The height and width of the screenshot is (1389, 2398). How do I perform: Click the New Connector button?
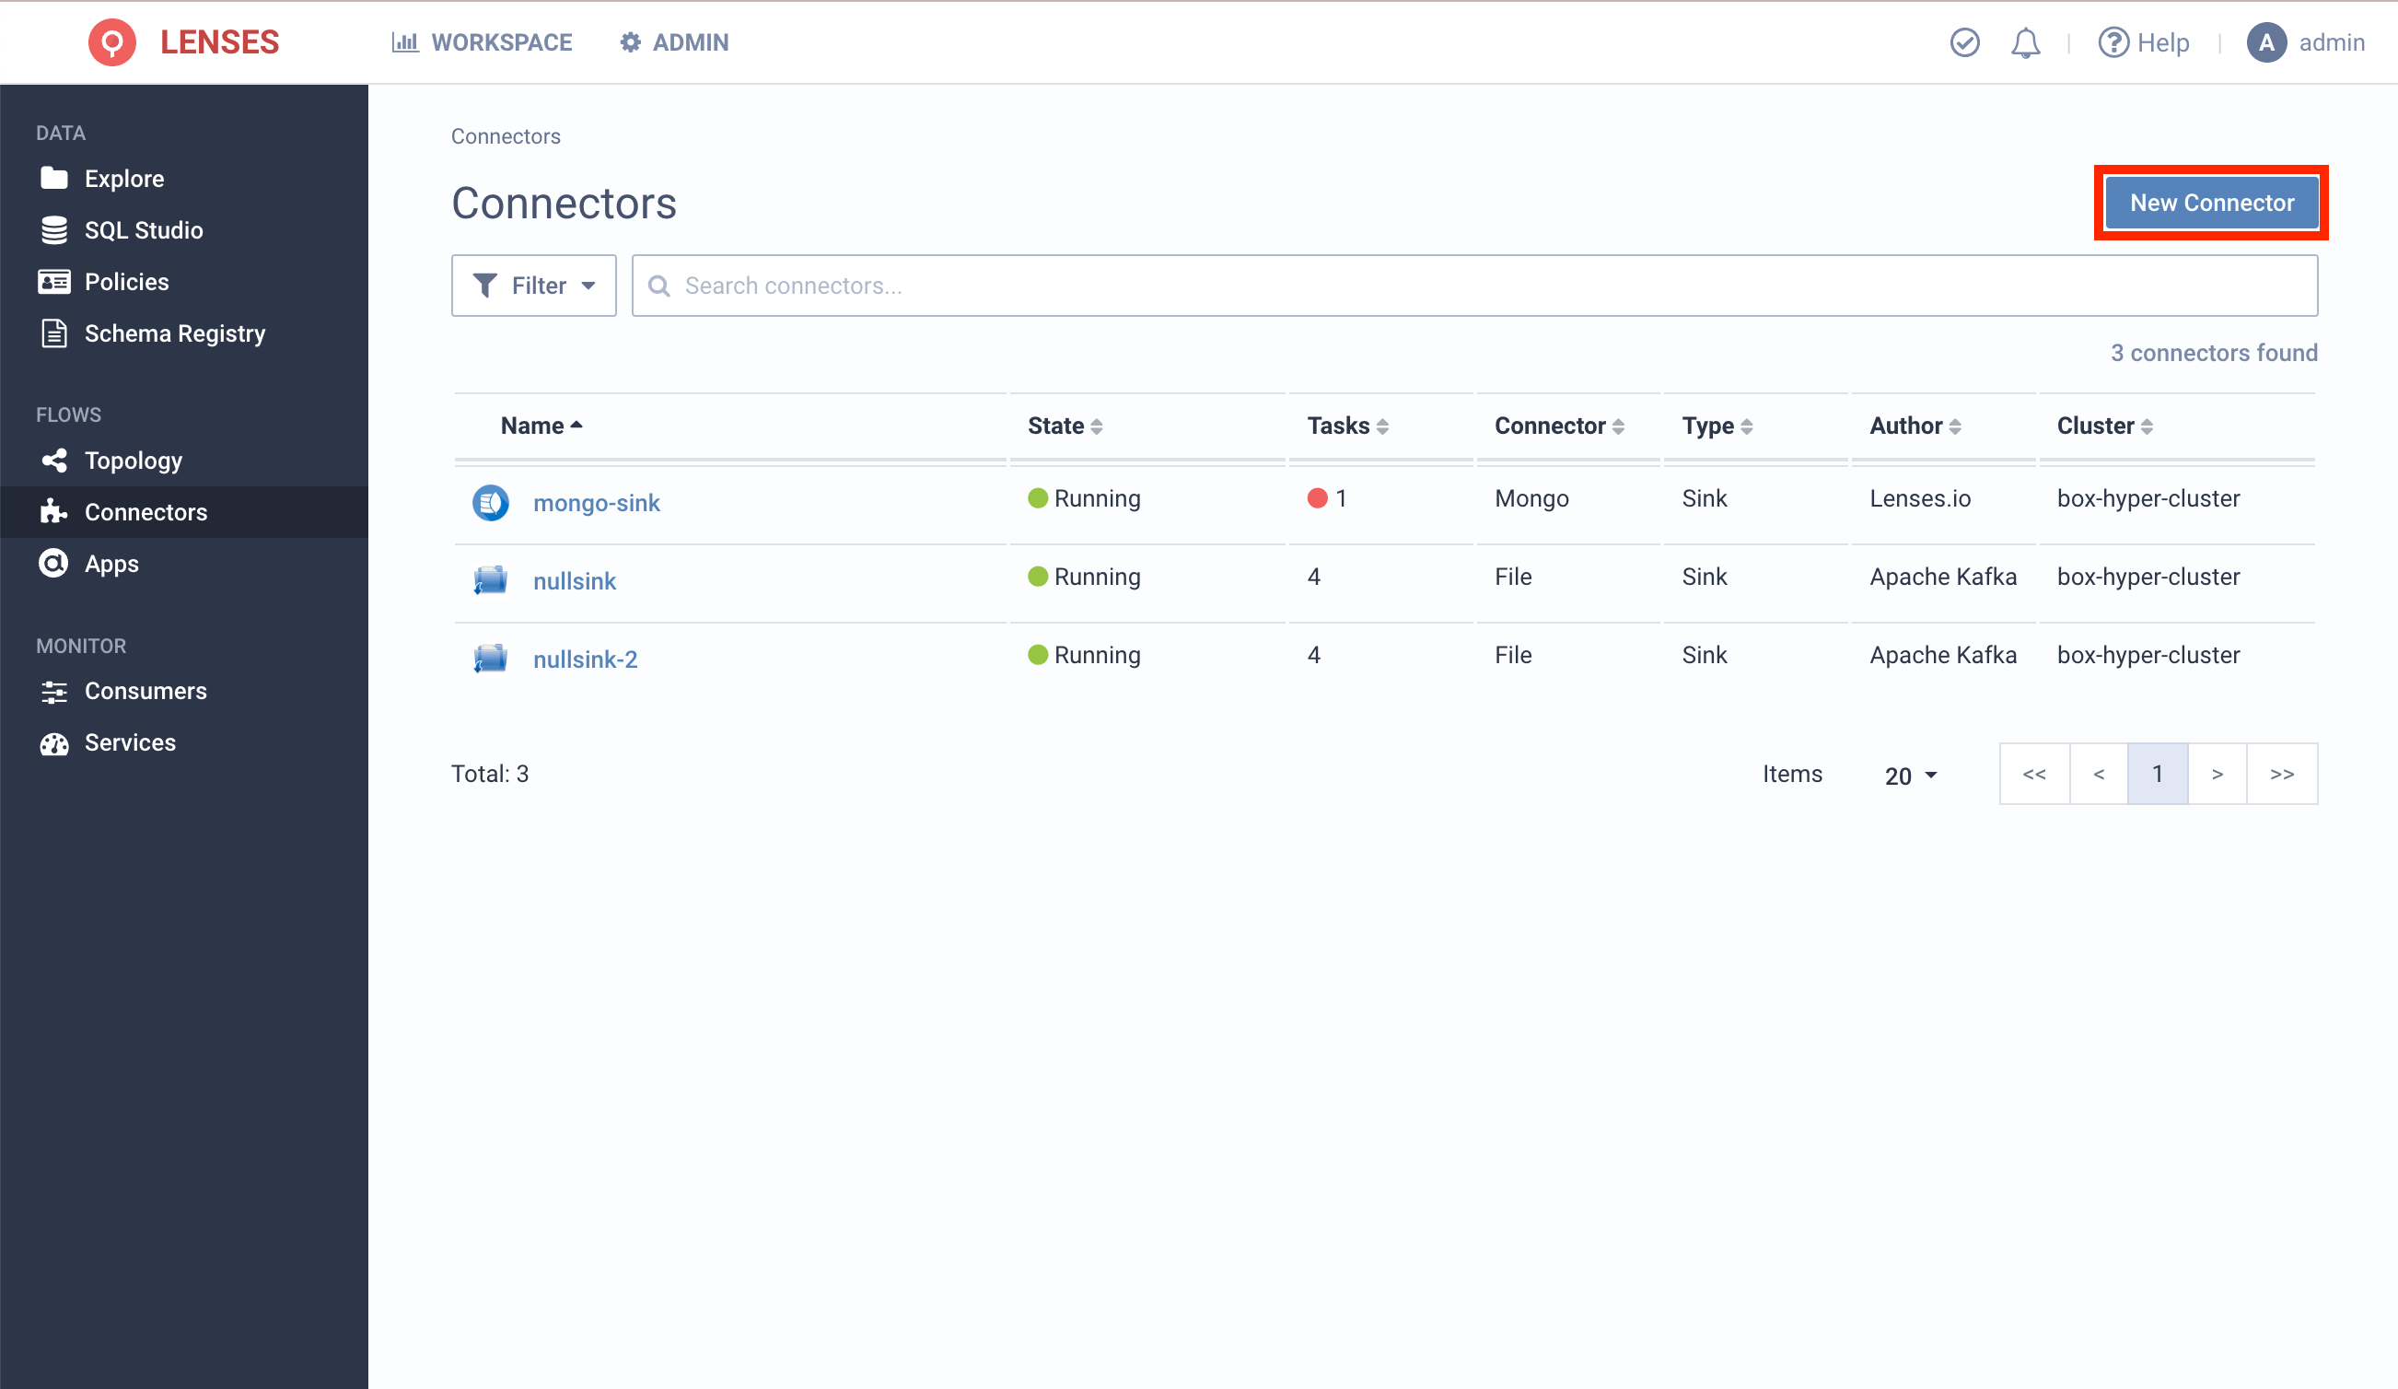2209,202
